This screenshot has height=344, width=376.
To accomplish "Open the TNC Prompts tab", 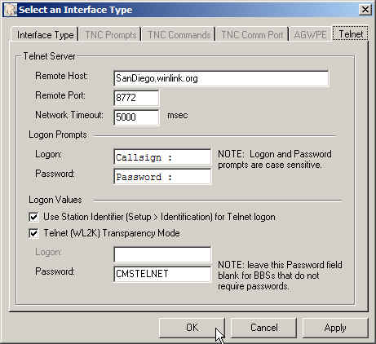I will coord(110,35).
